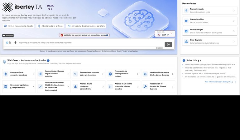Expand Identificación de puntos débiles chevron
This screenshot has width=240, height=140.
click(x=173, y=74)
